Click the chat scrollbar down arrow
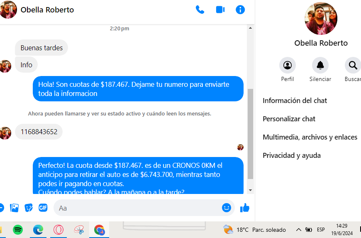 pyautogui.click(x=250, y=190)
